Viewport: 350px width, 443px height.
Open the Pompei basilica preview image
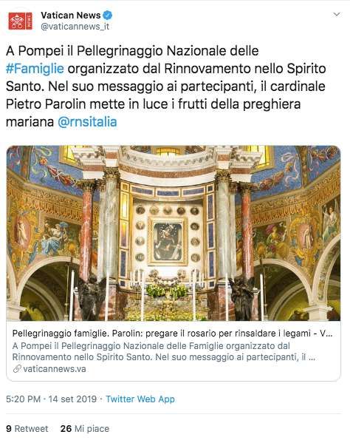point(174,233)
